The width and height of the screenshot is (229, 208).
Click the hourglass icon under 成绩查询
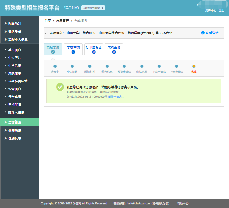coord(114,52)
